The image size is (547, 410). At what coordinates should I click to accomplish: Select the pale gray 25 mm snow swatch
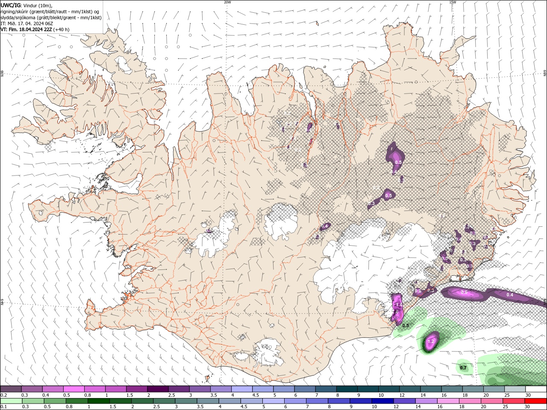(x=515, y=389)
